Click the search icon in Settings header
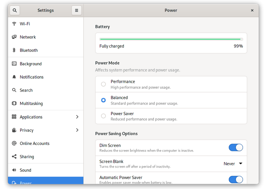 pyautogui.click(x=15, y=10)
